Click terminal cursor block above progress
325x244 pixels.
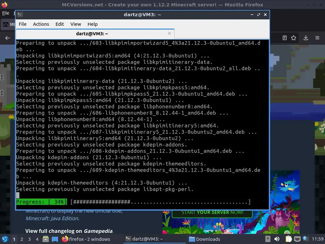pos(18,195)
